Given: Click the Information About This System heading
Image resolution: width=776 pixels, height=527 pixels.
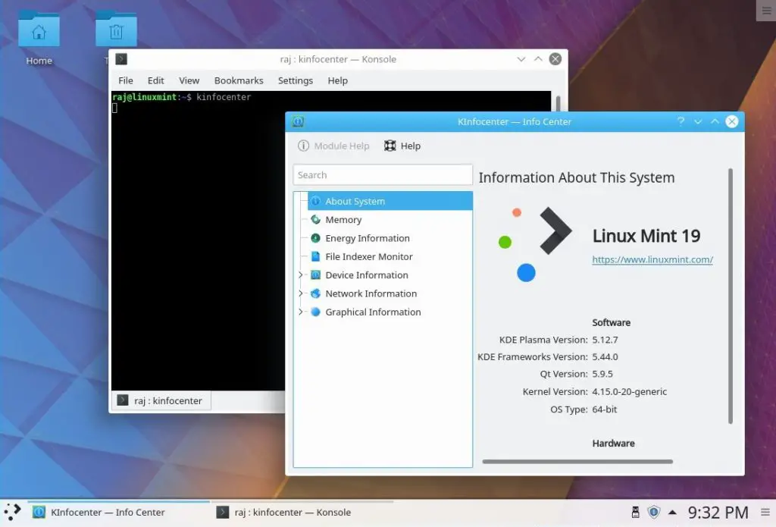Looking at the screenshot, I should click(576, 177).
